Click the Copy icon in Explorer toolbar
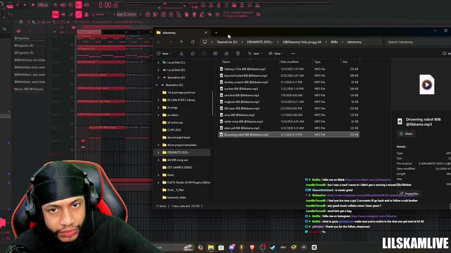The image size is (451, 253). coord(193,53)
